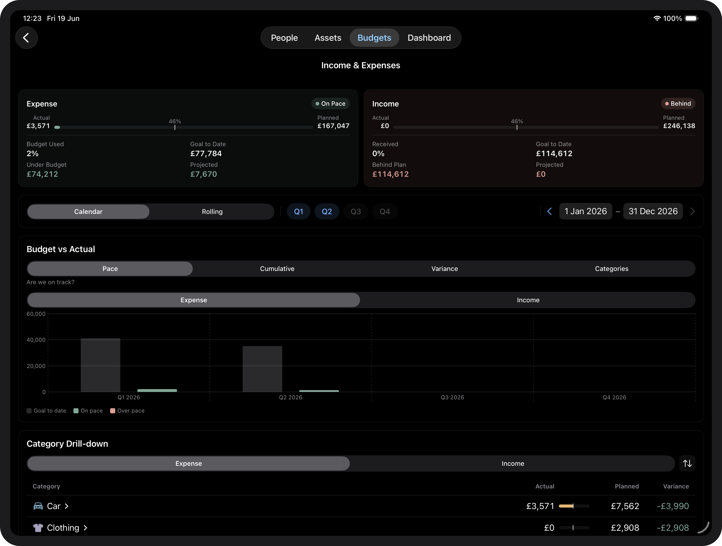Tap the Q3 2026 axis label
The height and width of the screenshot is (546, 722).
pos(452,397)
